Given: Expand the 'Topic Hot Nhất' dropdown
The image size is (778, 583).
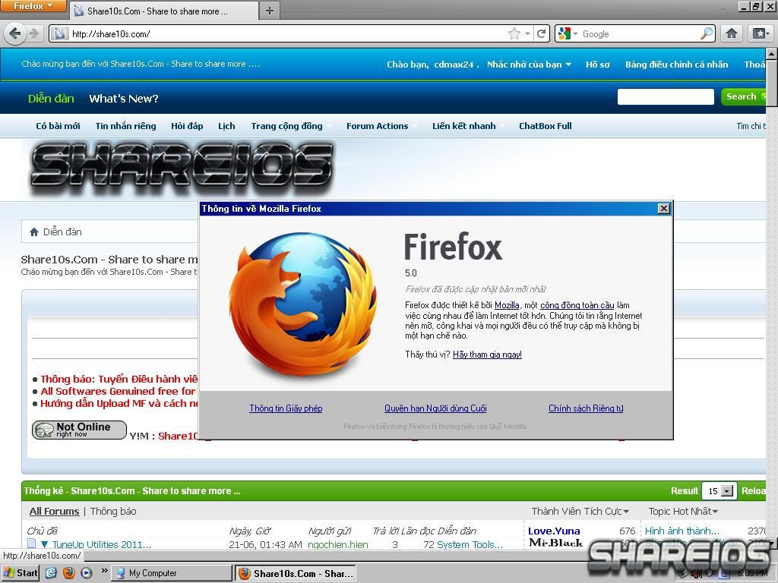Looking at the screenshot, I should [683, 511].
